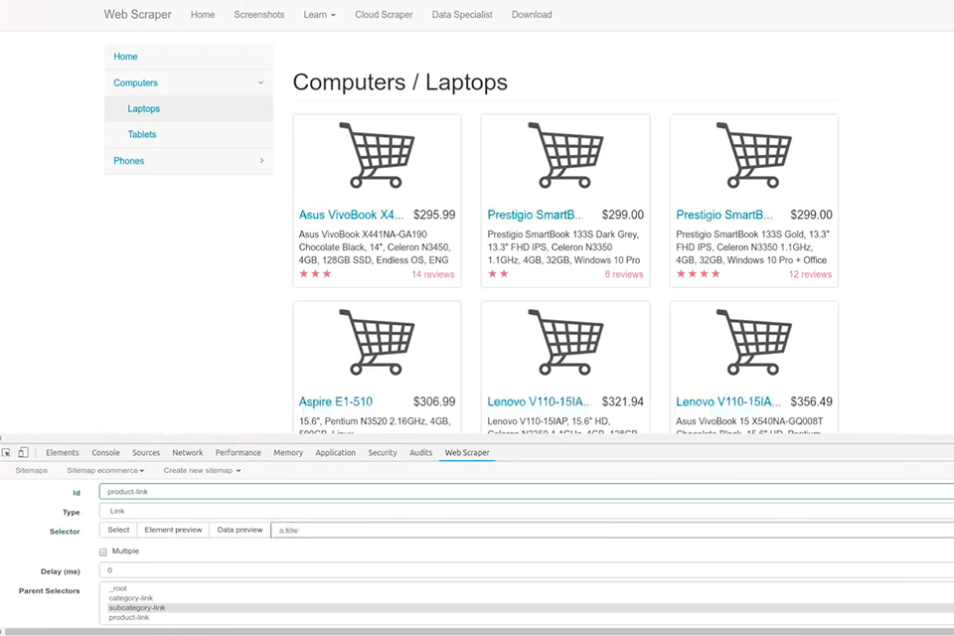Click the Data preview button
This screenshot has height=636, width=954.
[239, 530]
